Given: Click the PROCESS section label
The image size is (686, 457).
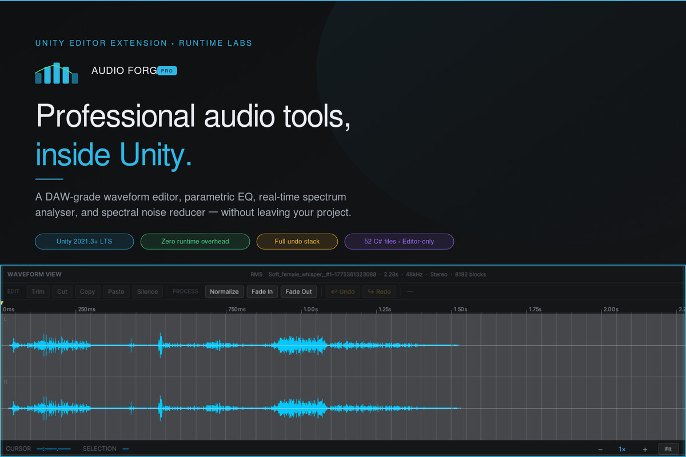Looking at the screenshot, I should click(185, 291).
